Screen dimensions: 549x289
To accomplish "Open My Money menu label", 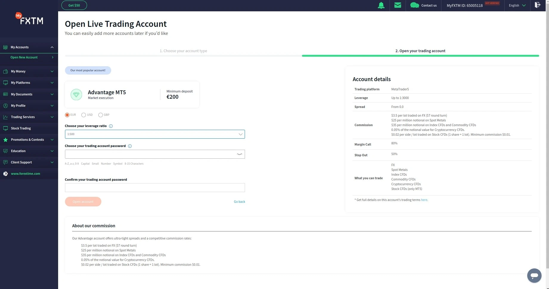I will point(18,71).
